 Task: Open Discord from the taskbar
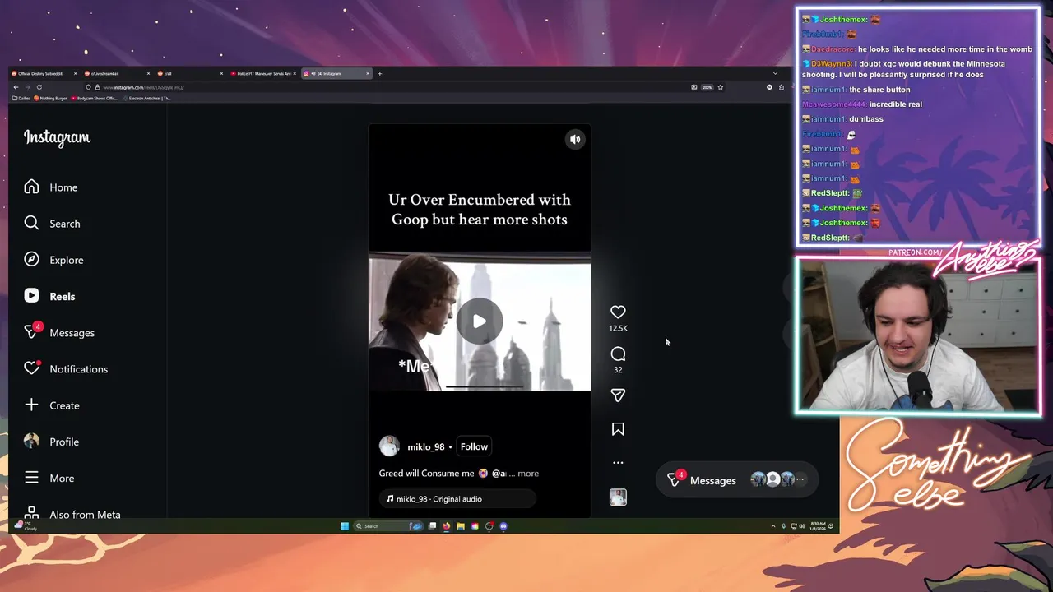(503, 526)
